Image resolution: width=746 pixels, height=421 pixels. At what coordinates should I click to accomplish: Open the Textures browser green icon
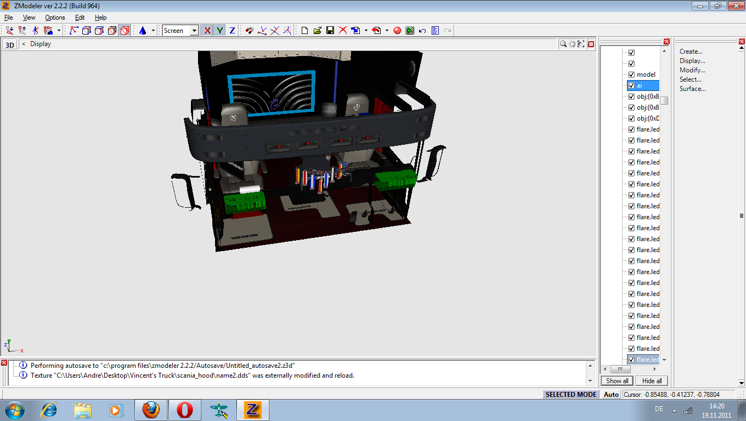point(410,31)
